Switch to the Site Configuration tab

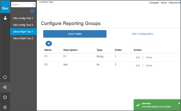point(143,34)
